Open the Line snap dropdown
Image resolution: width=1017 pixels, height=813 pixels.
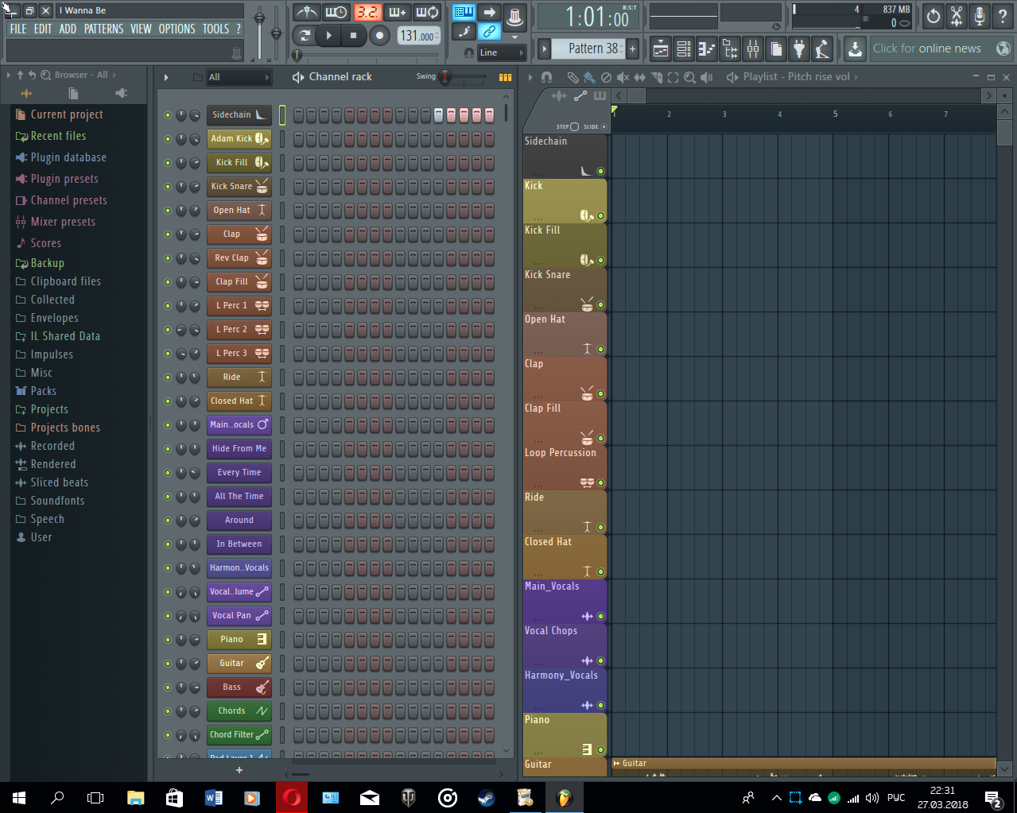[x=502, y=52]
